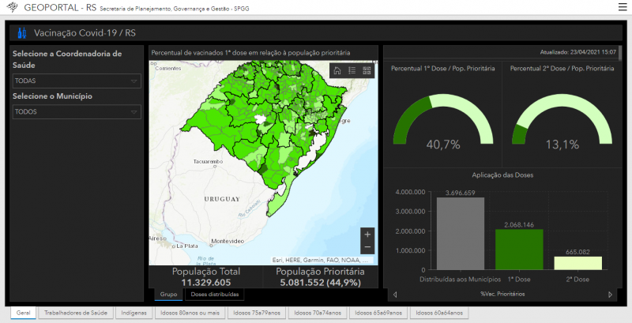Click População Total value 11.329.605
This screenshot has height=323, width=632.
point(206,282)
